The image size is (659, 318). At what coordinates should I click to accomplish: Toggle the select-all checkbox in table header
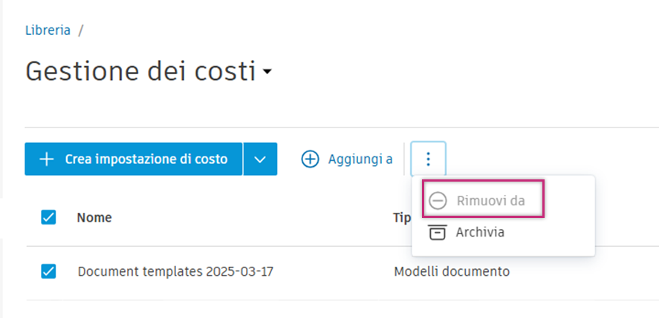(48, 217)
